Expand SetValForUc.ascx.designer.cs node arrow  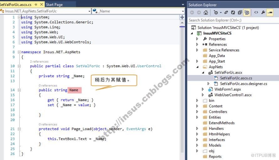[x=208, y=84]
